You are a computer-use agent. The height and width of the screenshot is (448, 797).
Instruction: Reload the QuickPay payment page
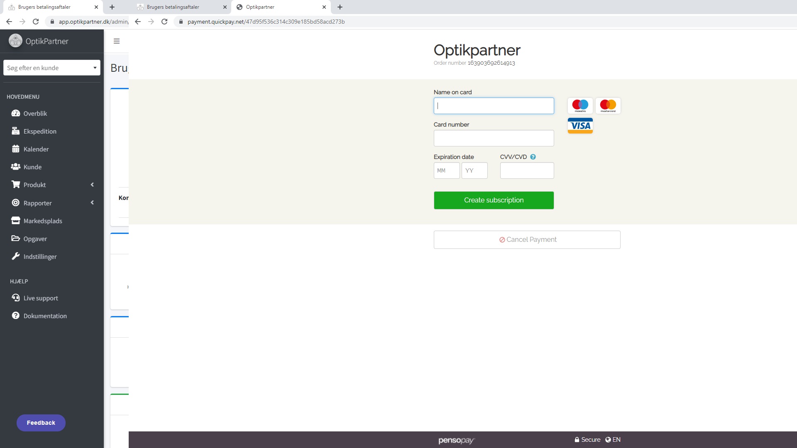[x=164, y=22]
